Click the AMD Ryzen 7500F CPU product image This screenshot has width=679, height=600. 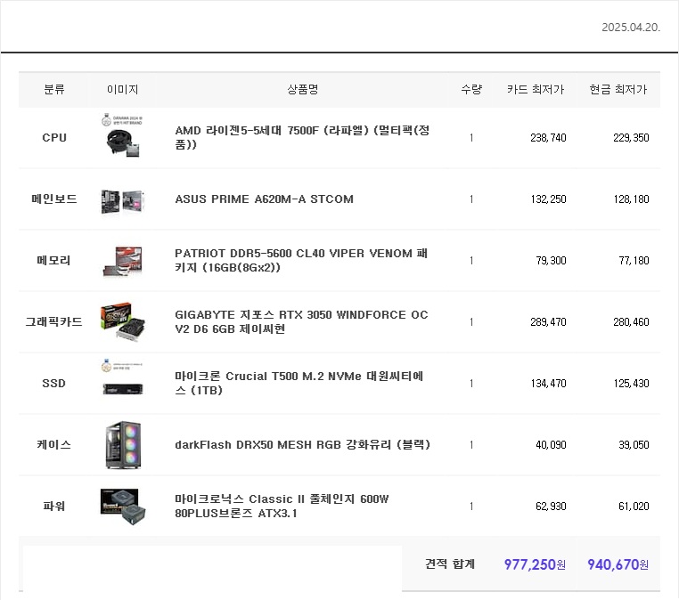click(122, 136)
